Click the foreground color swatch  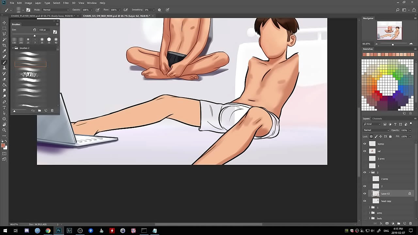point(3,146)
